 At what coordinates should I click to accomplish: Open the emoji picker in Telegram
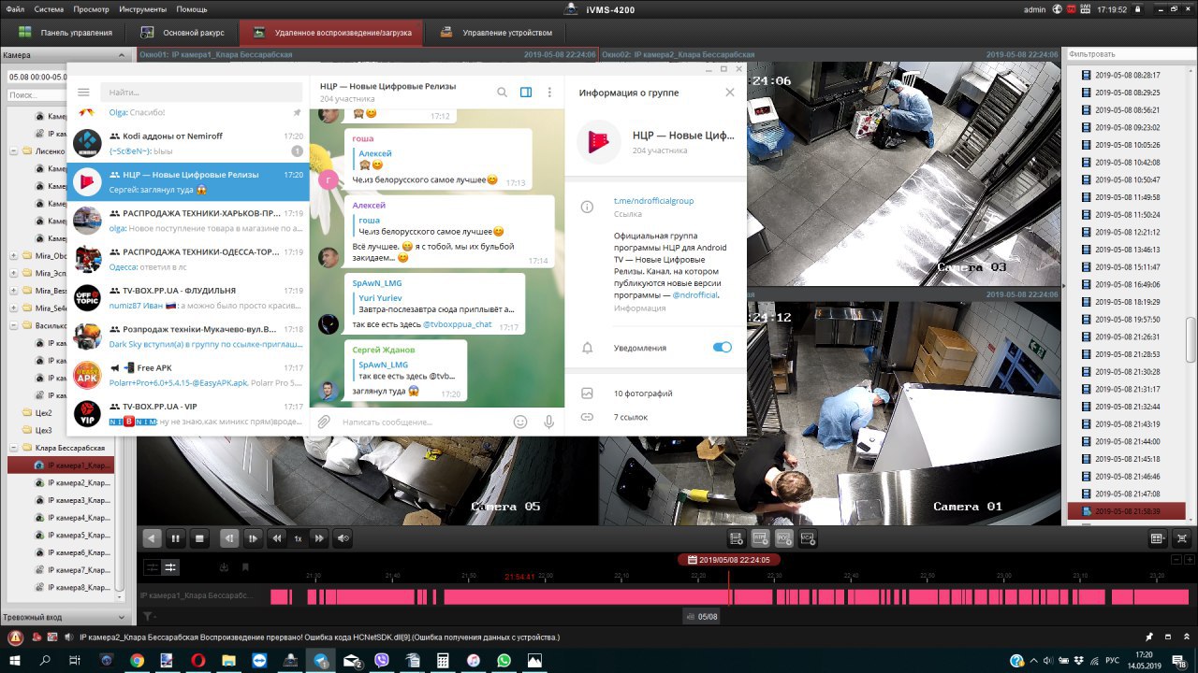click(520, 422)
